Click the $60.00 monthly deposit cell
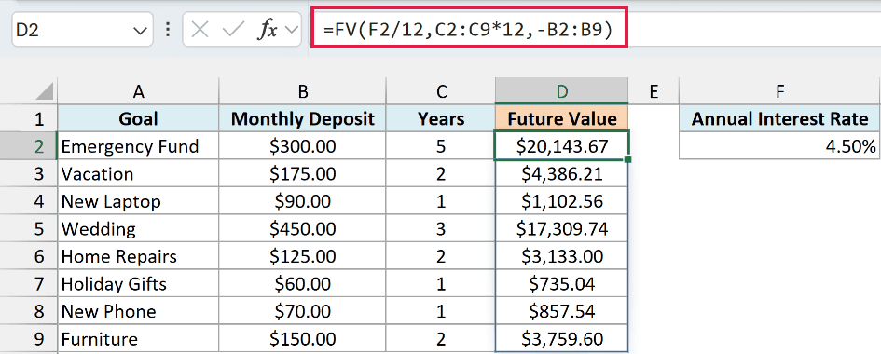This screenshot has width=881, height=354. [302, 284]
